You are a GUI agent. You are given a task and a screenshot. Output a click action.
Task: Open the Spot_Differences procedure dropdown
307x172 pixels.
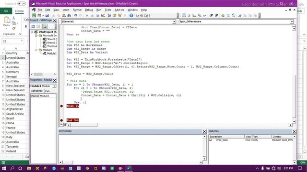292,21
